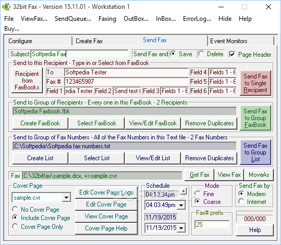Open the Help menu
This screenshot has height=245, width=281.
(x=245, y=19)
